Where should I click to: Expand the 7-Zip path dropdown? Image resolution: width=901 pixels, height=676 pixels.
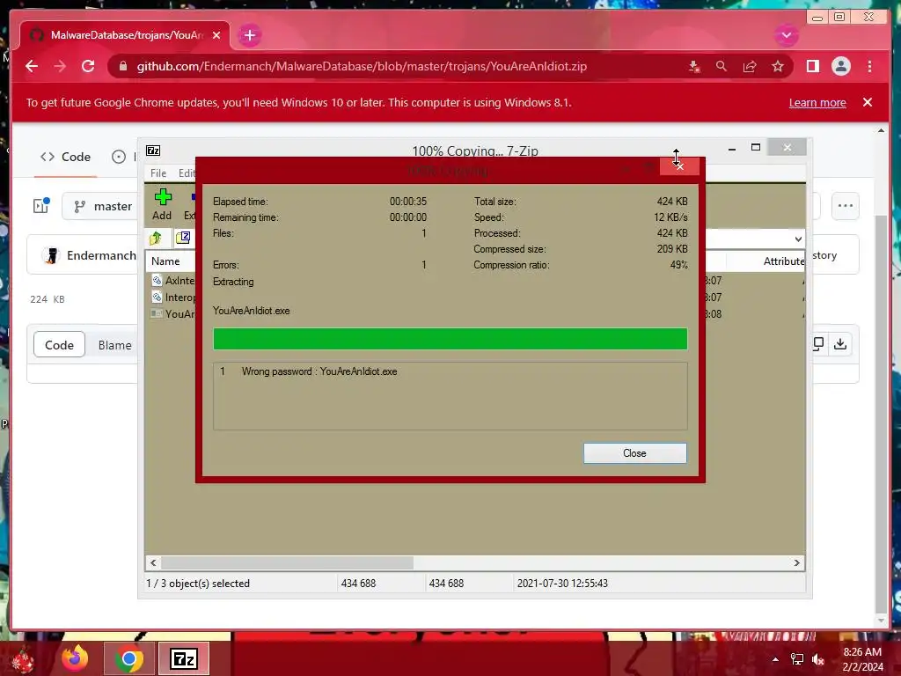798,239
